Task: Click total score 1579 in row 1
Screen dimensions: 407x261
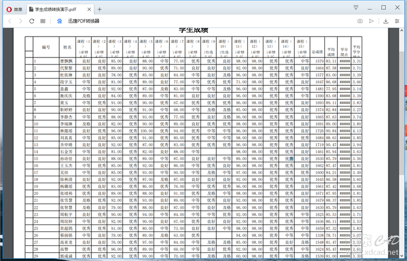Action: click(x=319, y=61)
